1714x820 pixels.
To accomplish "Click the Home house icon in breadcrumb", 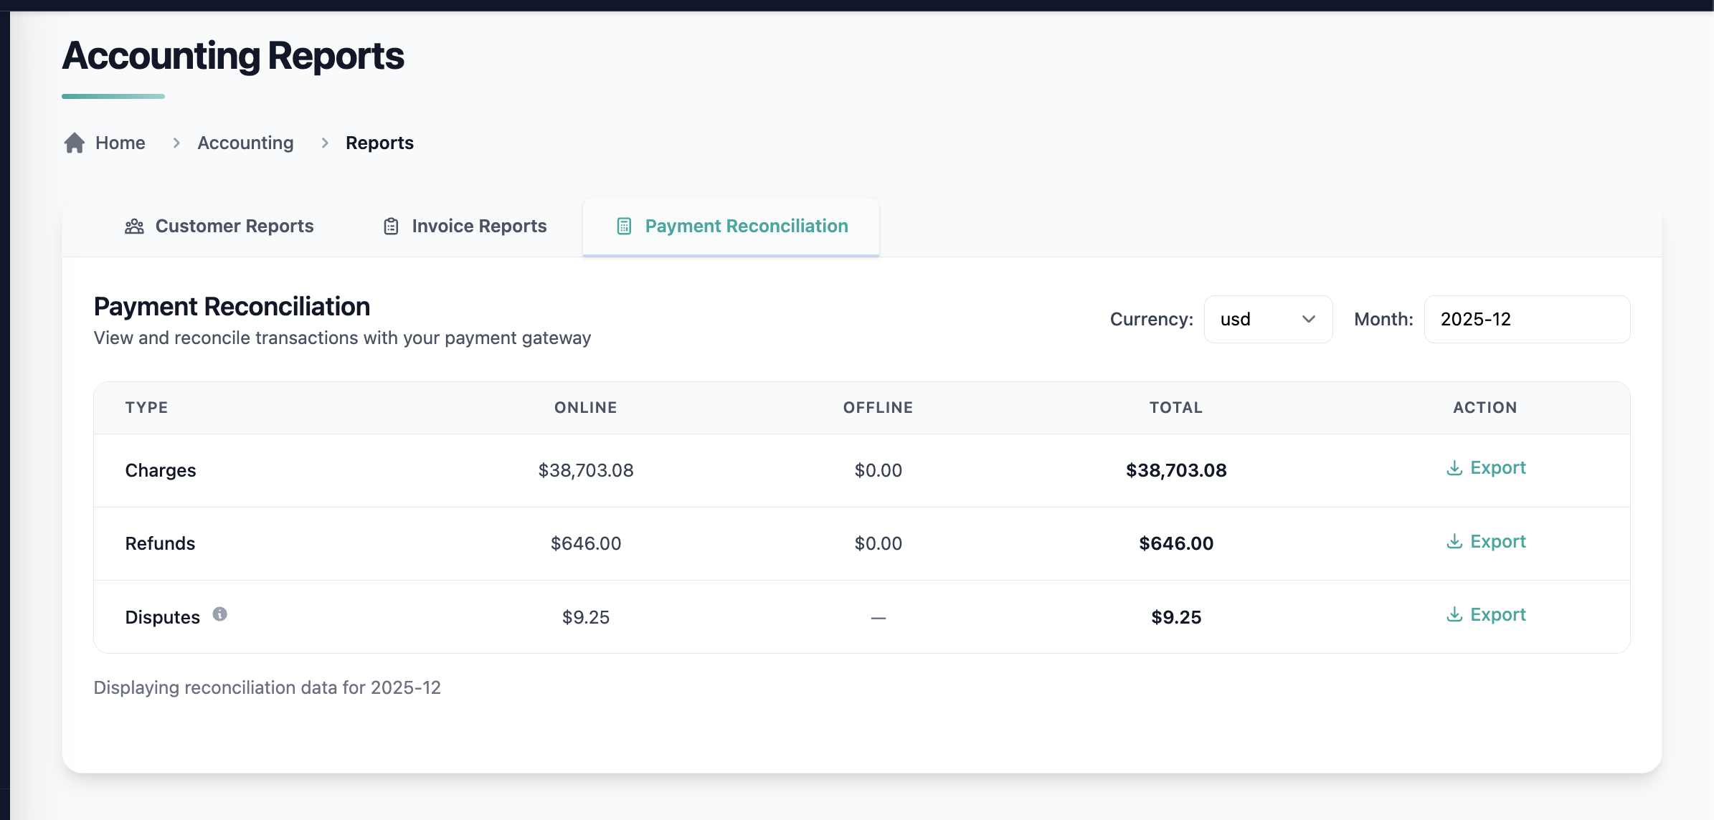I will (x=75, y=143).
